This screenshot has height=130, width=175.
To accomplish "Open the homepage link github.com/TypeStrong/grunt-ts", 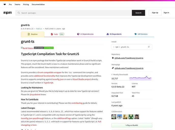I will 129,68.
